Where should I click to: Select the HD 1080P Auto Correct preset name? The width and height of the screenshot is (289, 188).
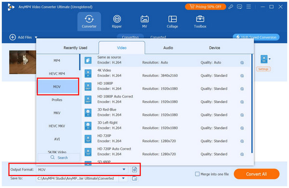tap(115, 96)
